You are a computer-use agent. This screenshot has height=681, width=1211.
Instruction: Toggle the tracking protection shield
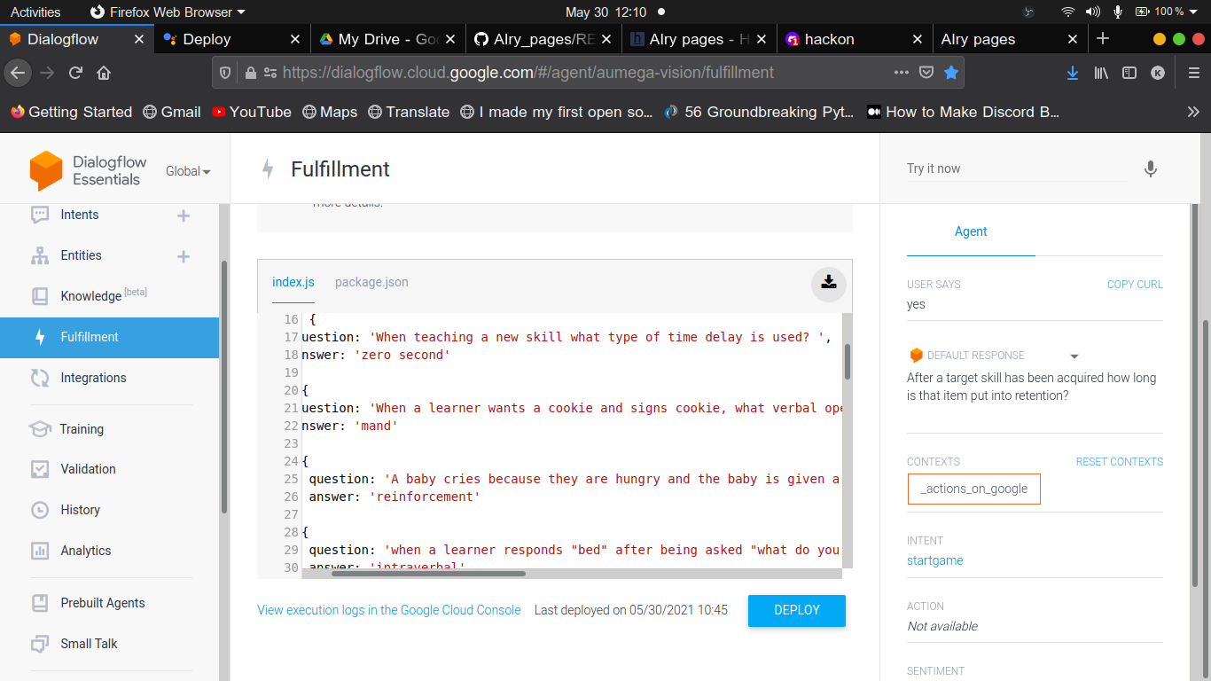(224, 73)
